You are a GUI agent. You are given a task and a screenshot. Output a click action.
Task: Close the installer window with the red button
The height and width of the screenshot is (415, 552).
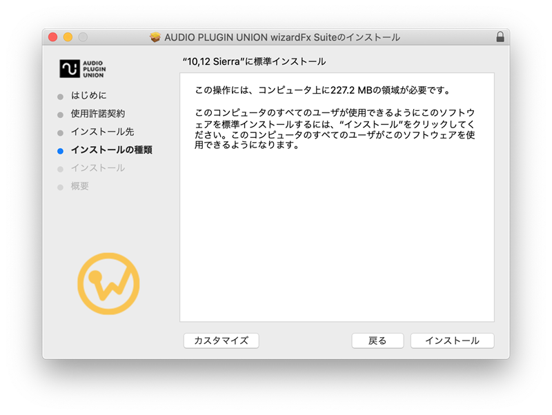(53, 37)
